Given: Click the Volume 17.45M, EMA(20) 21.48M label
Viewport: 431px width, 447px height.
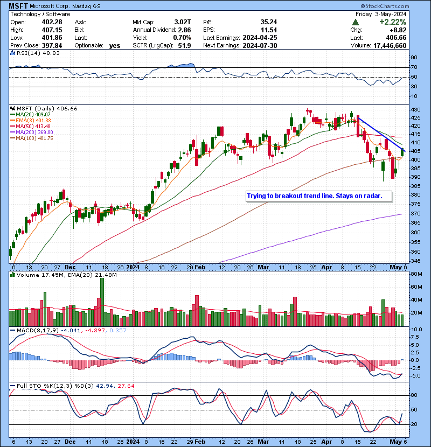Looking at the screenshot, I should tap(66, 275).
